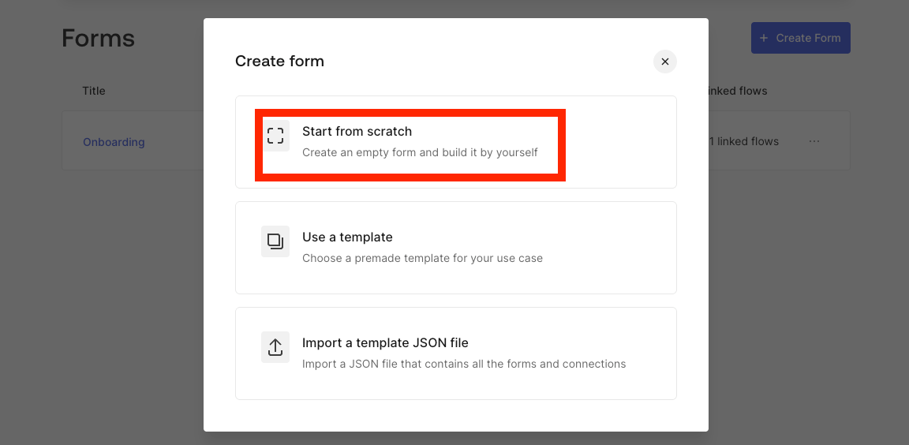
Task: Select the Start from scratch option
Action: 455,142
